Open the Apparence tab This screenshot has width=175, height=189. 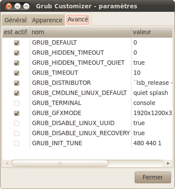47,20
